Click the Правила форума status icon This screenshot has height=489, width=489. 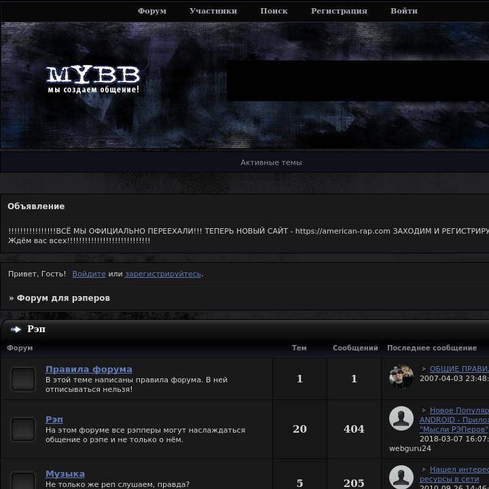click(23, 379)
